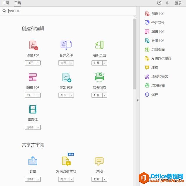The image size is (186, 186).
Task: Click 打开 button under 发送以供审阅 tool
Action: click(64, 179)
